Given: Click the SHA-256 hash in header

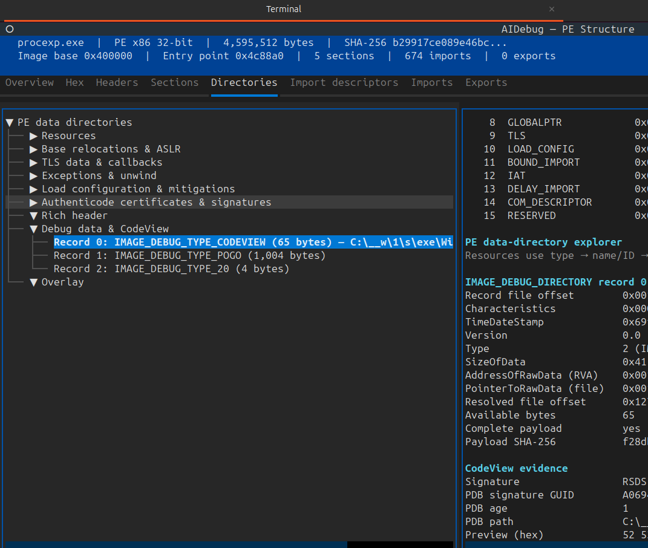Looking at the screenshot, I should click(x=425, y=42).
